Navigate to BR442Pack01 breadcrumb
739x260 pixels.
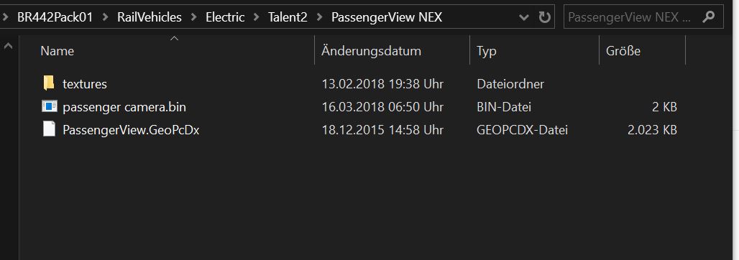coord(55,17)
